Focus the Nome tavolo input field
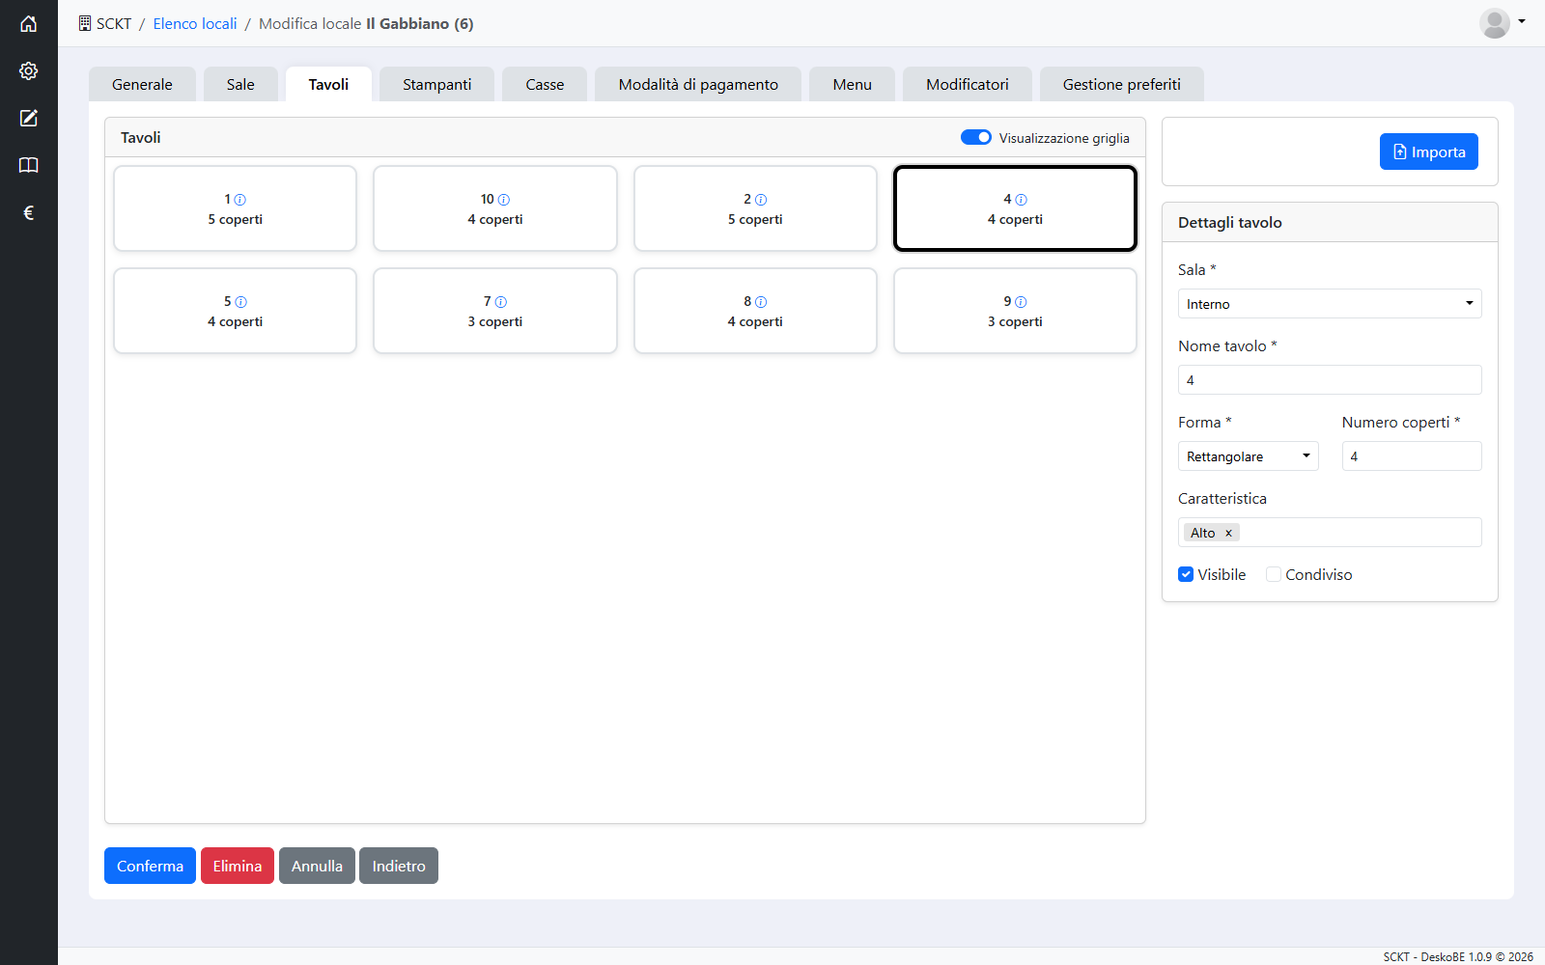The width and height of the screenshot is (1545, 965). pyautogui.click(x=1330, y=380)
